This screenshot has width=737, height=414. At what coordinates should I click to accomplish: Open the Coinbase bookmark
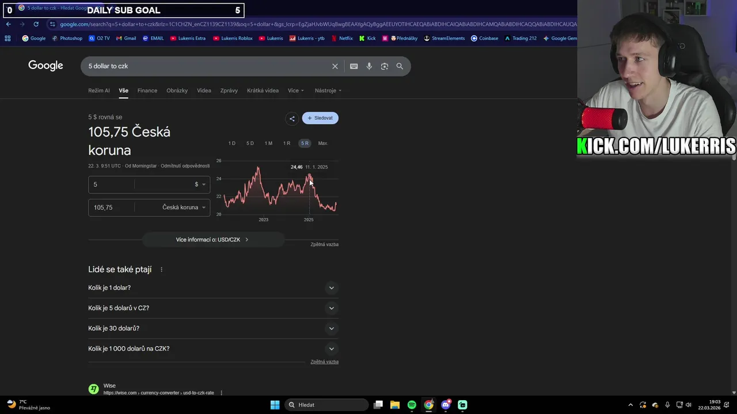point(484,39)
